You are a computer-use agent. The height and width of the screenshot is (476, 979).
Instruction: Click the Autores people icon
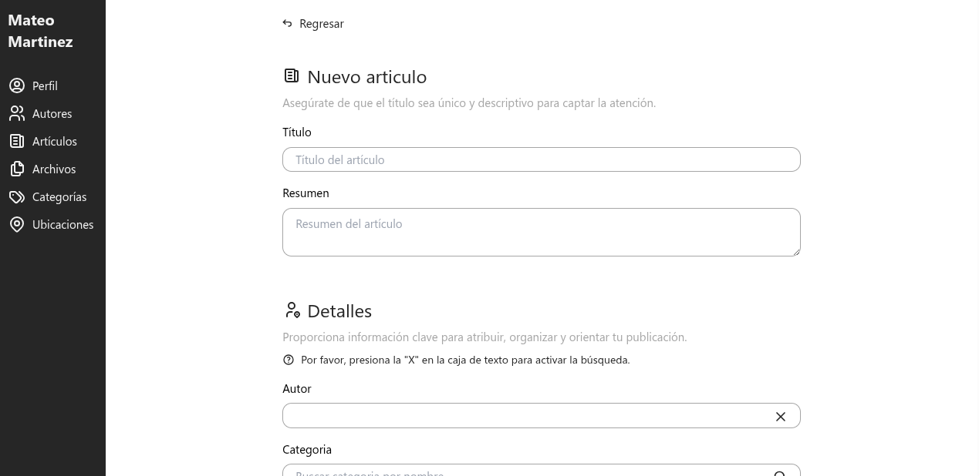coord(17,113)
